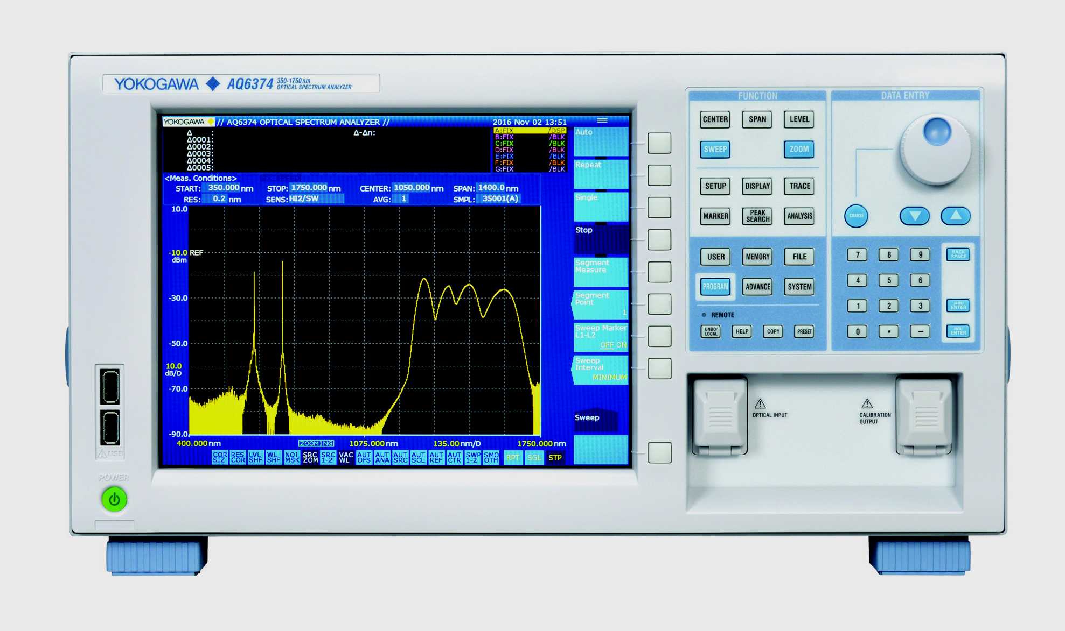Select the Single sweep softkey
This screenshot has height=631, width=1065.
click(x=601, y=206)
